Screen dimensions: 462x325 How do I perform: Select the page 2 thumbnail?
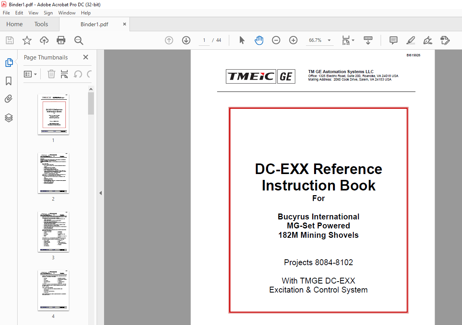[x=53, y=173]
